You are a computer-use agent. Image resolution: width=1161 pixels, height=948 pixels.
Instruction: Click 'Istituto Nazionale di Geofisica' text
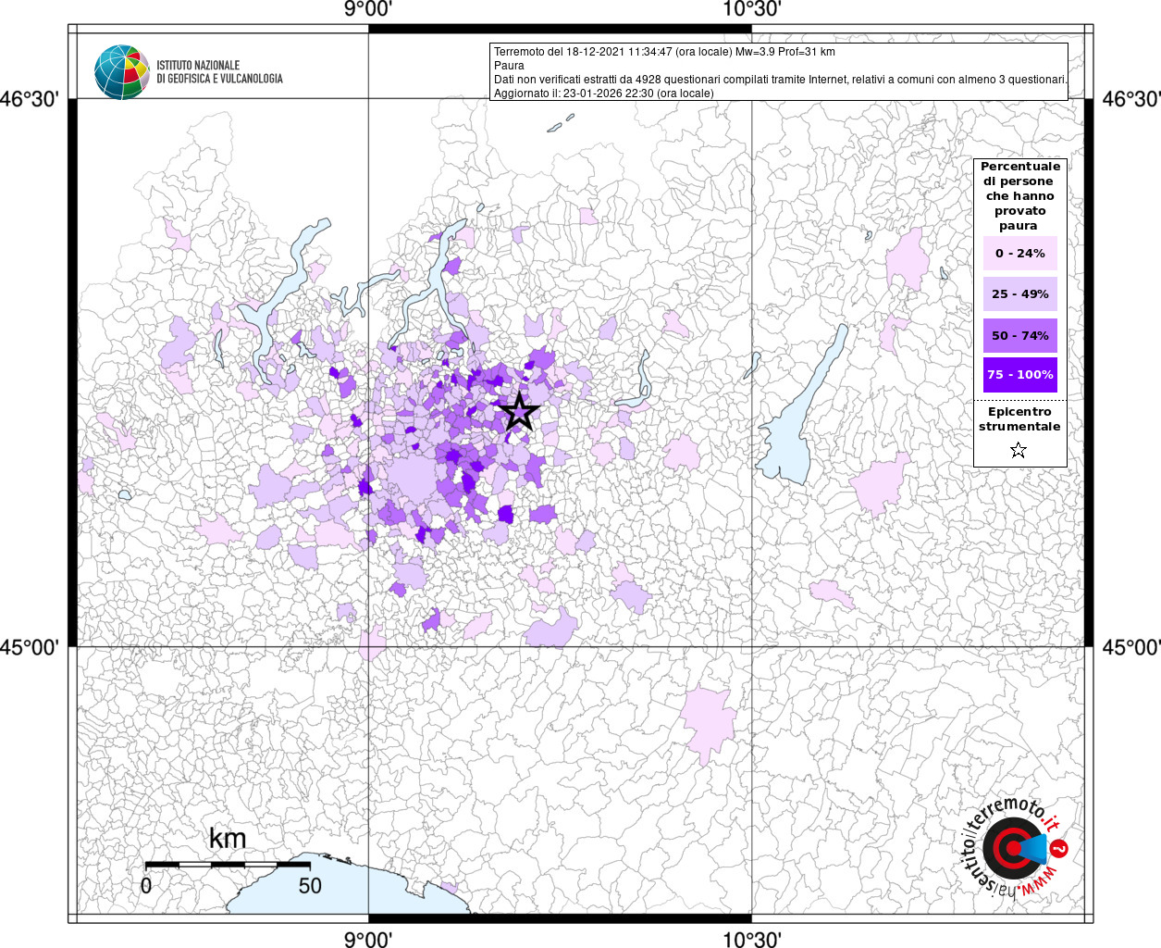point(219,72)
